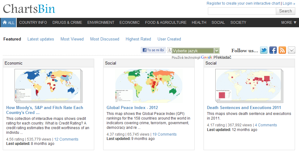Click the 'Economic' card header
Viewport: 299px width, 156px height.
point(48,63)
